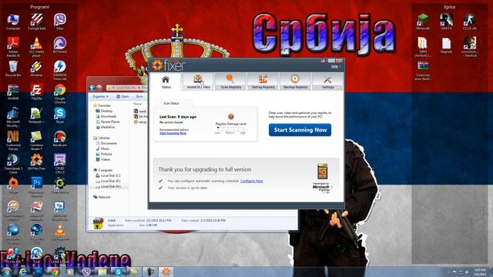
Task: Select the BitTorrent desktop shortcut
Action: coord(60,45)
